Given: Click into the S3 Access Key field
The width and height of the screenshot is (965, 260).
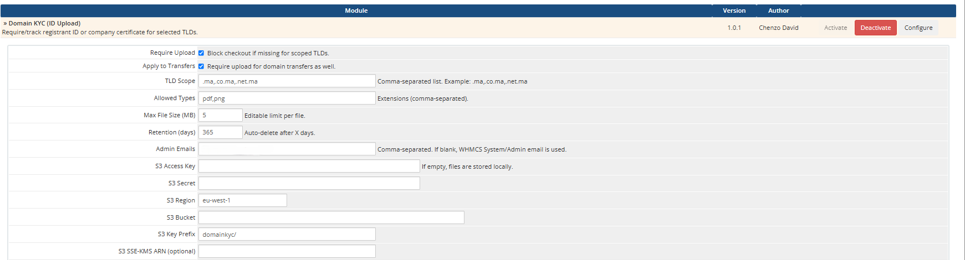Looking at the screenshot, I should pyautogui.click(x=309, y=167).
